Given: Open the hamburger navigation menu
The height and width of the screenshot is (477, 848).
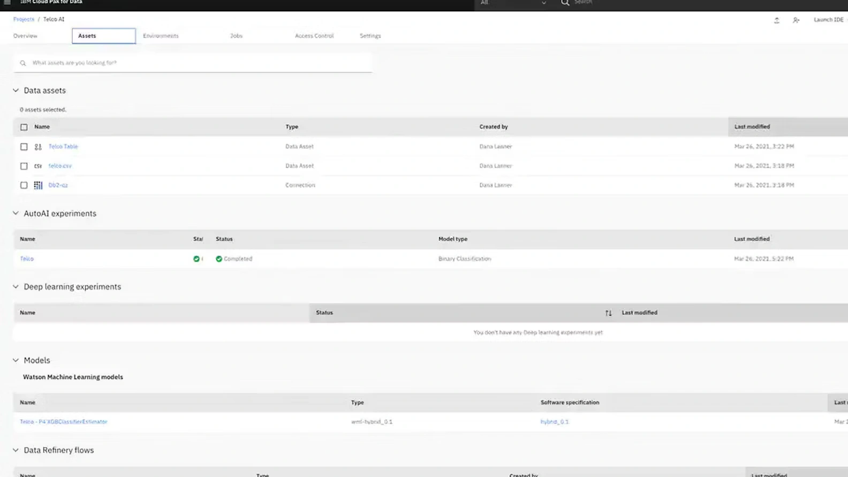Looking at the screenshot, I should 7,3.
